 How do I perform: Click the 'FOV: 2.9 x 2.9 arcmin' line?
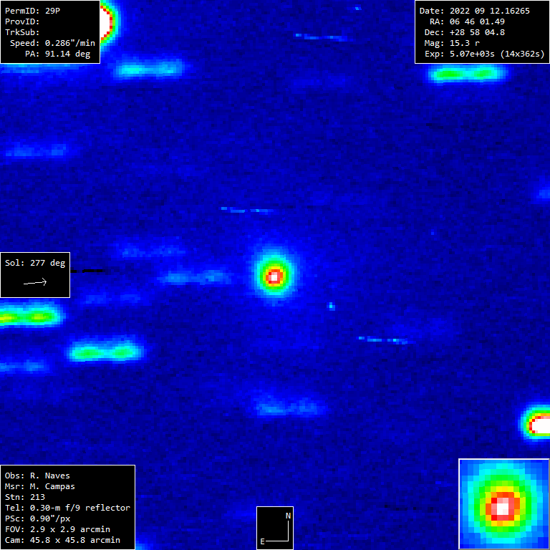coord(57,529)
